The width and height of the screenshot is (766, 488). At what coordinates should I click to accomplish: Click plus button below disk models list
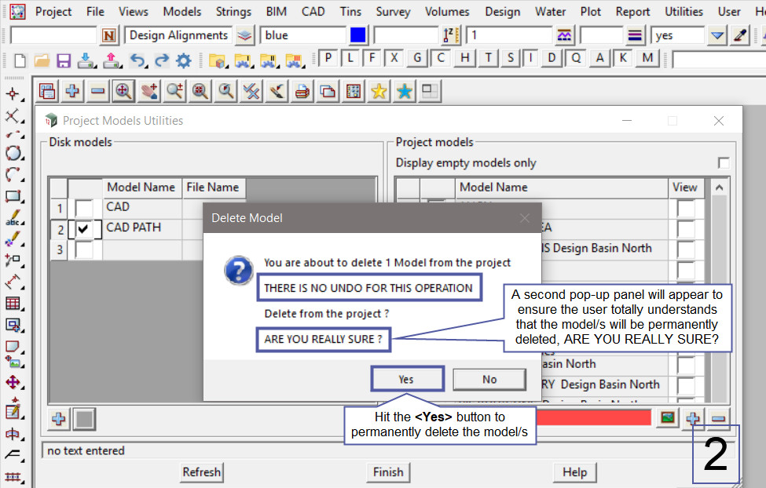(59, 419)
